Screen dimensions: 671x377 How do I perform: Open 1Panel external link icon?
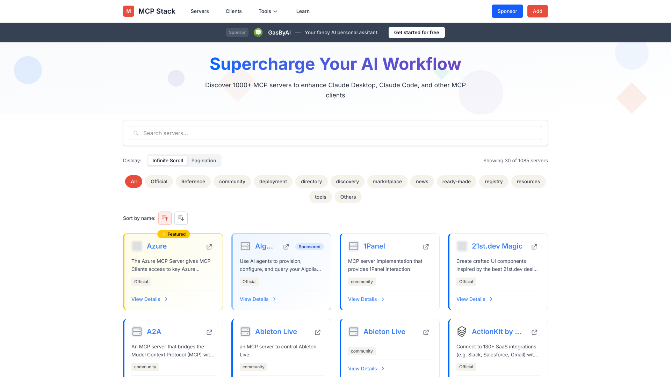(x=426, y=247)
